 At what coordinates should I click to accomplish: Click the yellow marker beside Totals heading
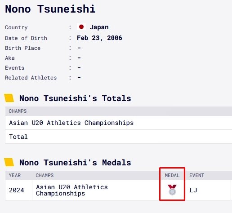click(9, 98)
